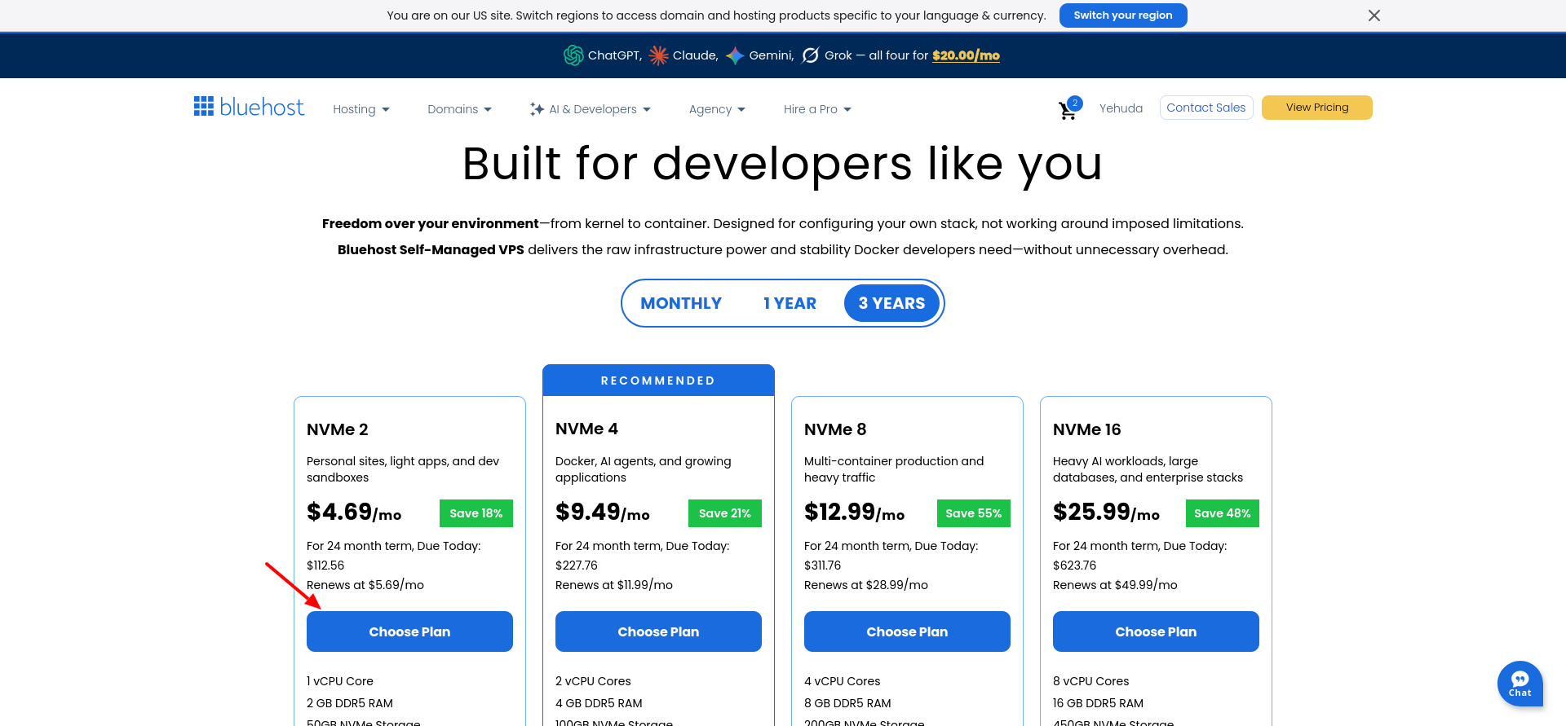Click the ChatGPT logo icon in the banner
Viewport: 1566px width, 726px height.
coord(573,55)
